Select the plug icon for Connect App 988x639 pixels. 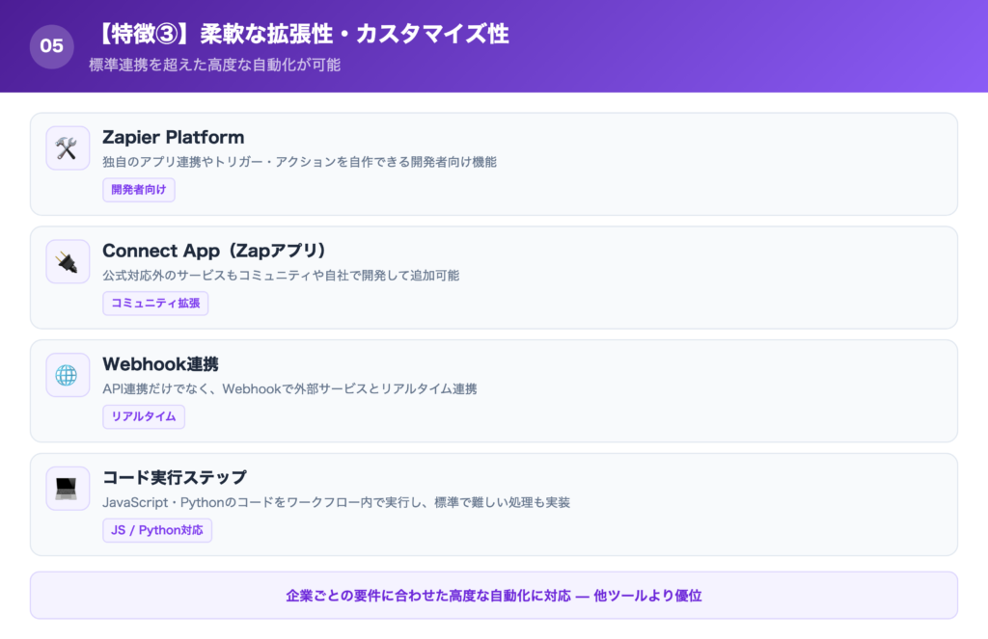(x=68, y=261)
